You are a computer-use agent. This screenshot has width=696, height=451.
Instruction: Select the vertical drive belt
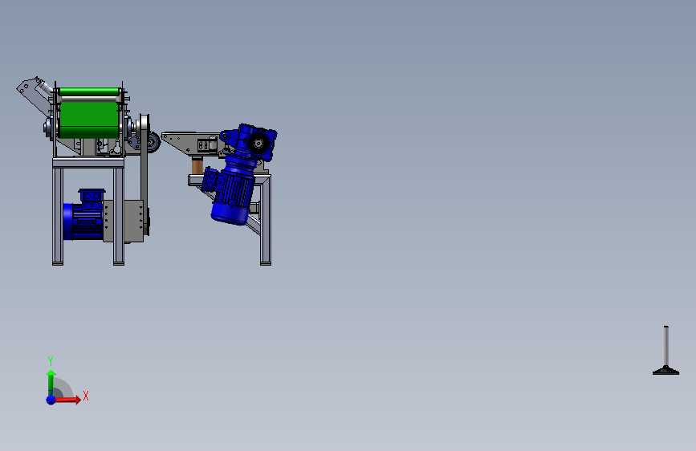pos(144,175)
